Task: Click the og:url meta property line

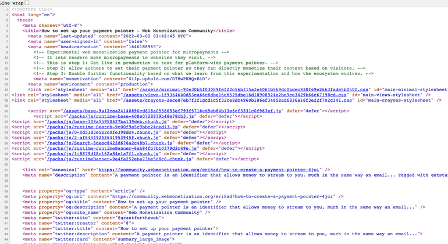Action: pos(183,196)
